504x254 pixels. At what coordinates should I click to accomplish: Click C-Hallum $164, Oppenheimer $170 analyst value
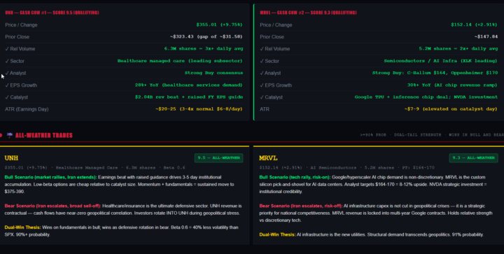(x=435, y=73)
